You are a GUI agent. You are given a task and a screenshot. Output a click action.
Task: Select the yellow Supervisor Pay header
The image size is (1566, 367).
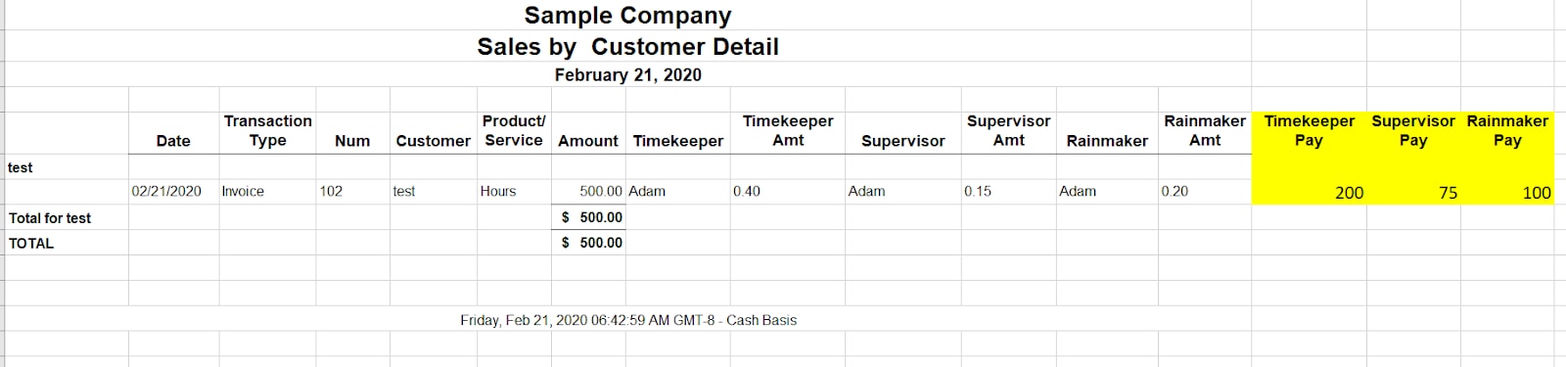pyautogui.click(x=1412, y=131)
